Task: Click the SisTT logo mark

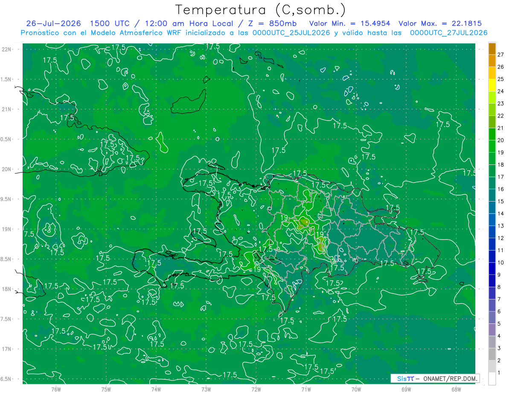Action: pyautogui.click(x=405, y=378)
